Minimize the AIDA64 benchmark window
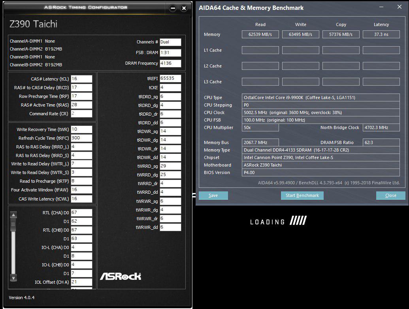This screenshot has width=409, height=309. (381, 7)
